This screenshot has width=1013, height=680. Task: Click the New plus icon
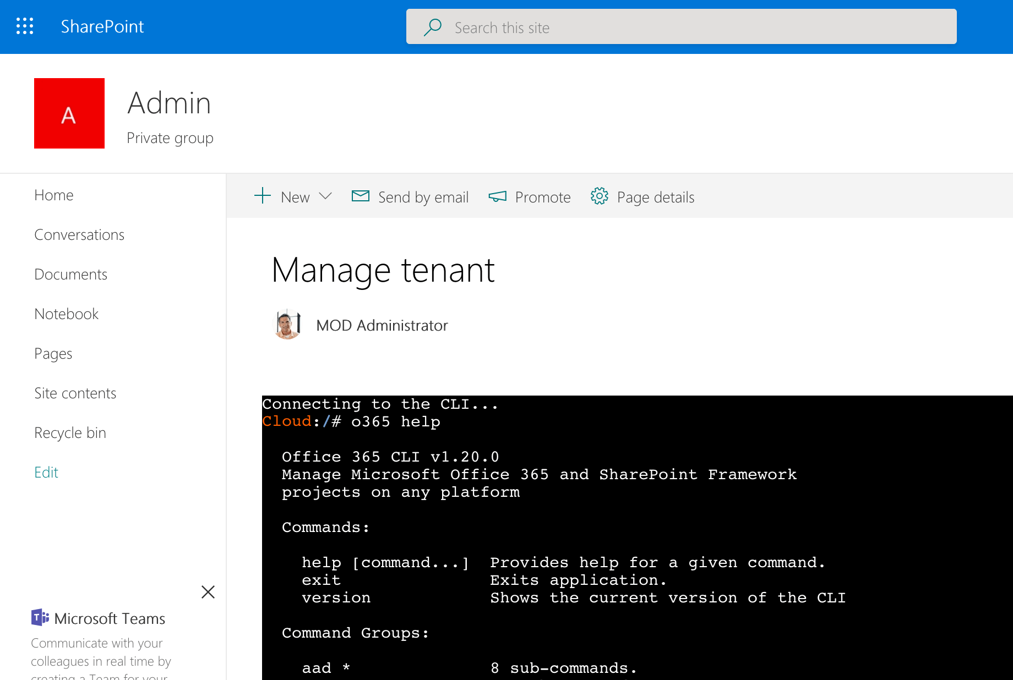(x=263, y=196)
